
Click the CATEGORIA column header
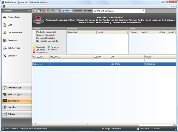[x=41, y=57]
